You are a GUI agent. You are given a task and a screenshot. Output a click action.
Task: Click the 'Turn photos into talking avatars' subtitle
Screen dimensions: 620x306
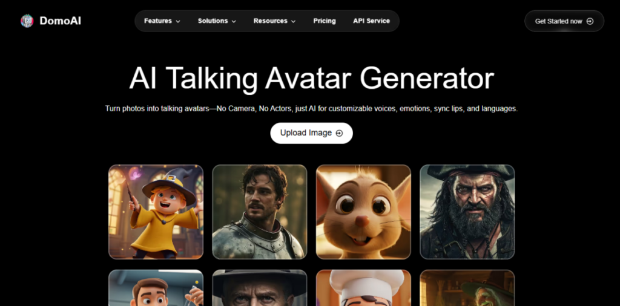click(311, 109)
